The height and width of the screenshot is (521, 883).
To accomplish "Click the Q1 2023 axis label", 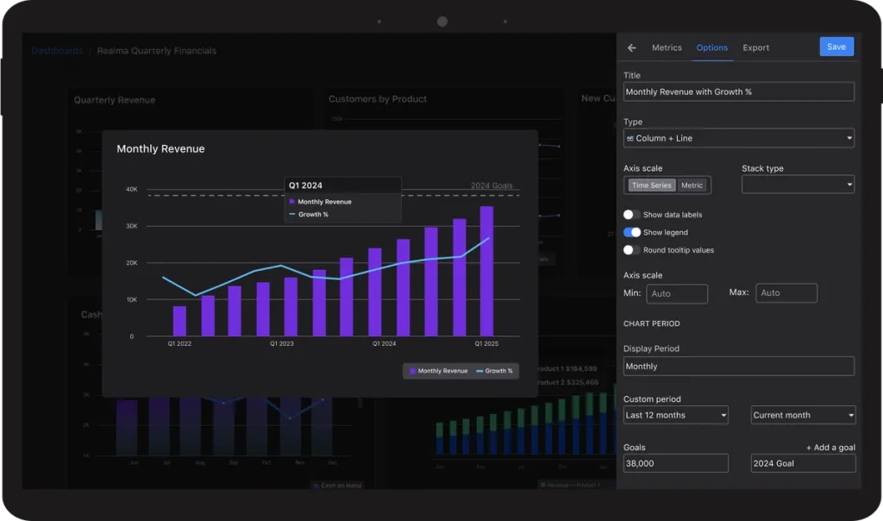I will [x=282, y=343].
